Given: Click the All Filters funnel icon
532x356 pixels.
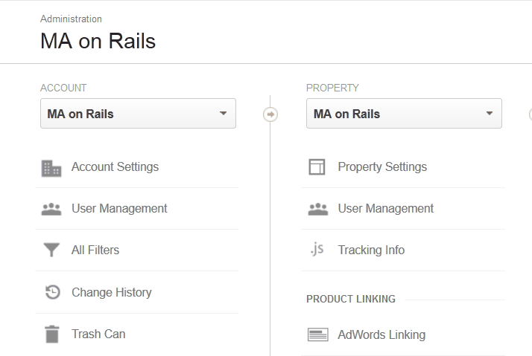Looking at the screenshot, I should tap(51, 250).
